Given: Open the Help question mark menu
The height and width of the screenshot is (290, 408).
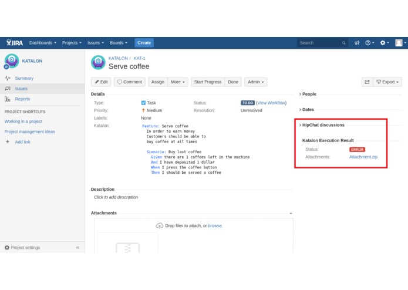Looking at the screenshot, I should [x=369, y=43].
